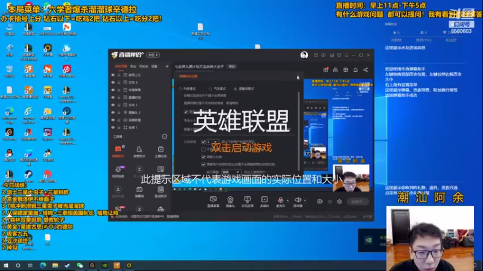Collapse the 工具箱 toolbox section
483x271 pixels.
coord(164,137)
